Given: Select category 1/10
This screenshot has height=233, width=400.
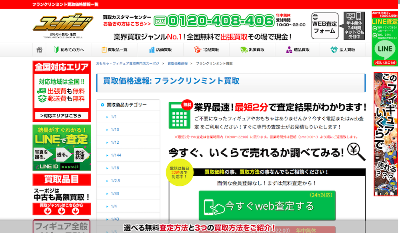Looking at the screenshot, I should coord(115,130).
